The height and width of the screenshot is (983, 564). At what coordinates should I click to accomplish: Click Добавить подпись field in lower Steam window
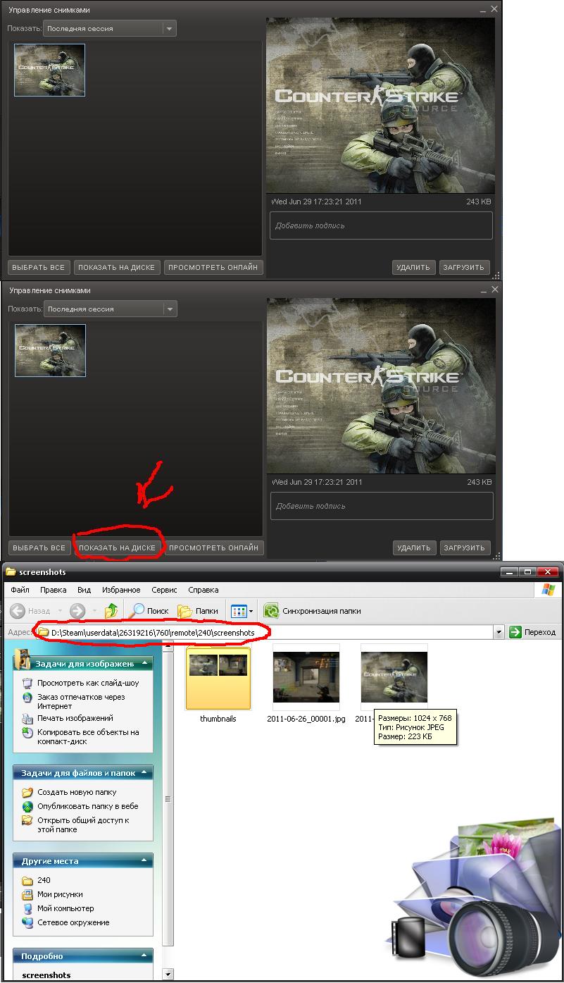pyautogui.click(x=382, y=506)
